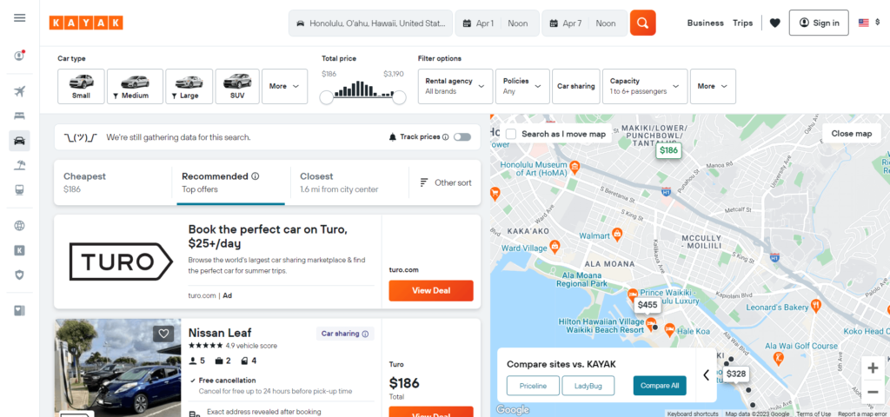The width and height of the screenshot is (890, 417).
Task: Open the hamburger navigation menu
Action: click(x=19, y=17)
